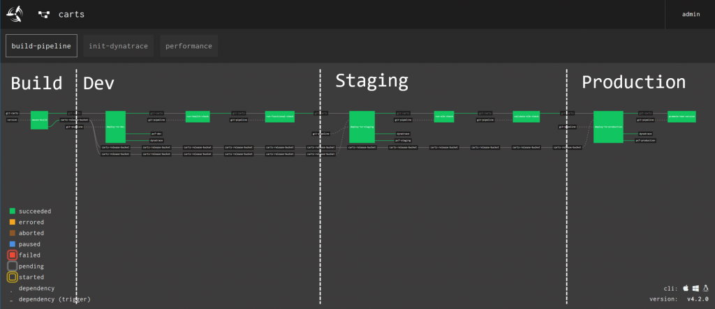Switch to the init-dynatrace group

[119, 46]
